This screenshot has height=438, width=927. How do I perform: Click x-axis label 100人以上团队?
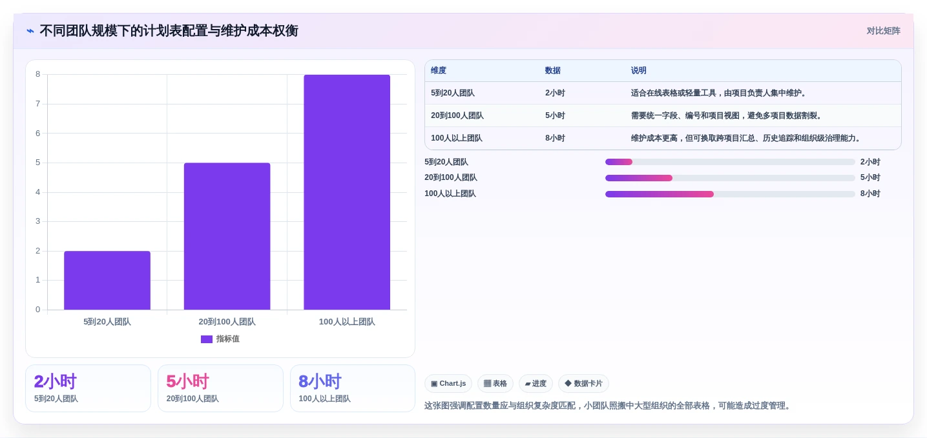tap(347, 322)
